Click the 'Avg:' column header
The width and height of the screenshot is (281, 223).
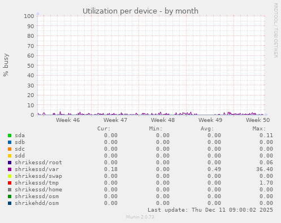tap(207, 129)
